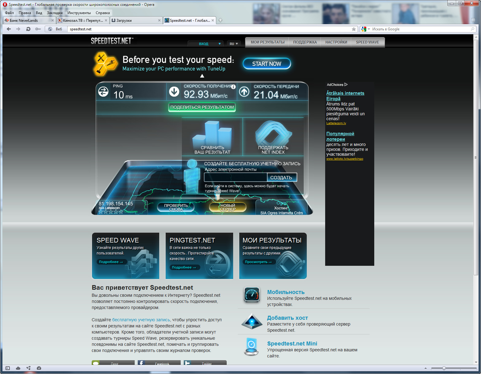Open the бесплатную учетную запись link
This screenshot has width=481, height=374.
point(141,320)
